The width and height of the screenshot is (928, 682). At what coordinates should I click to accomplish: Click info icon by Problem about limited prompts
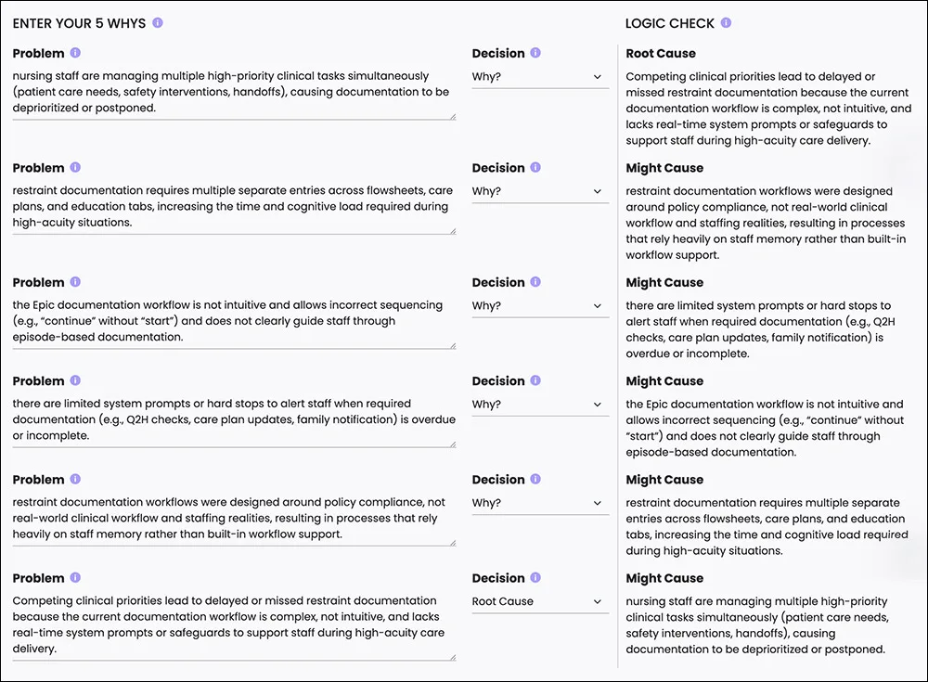click(75, 380)
